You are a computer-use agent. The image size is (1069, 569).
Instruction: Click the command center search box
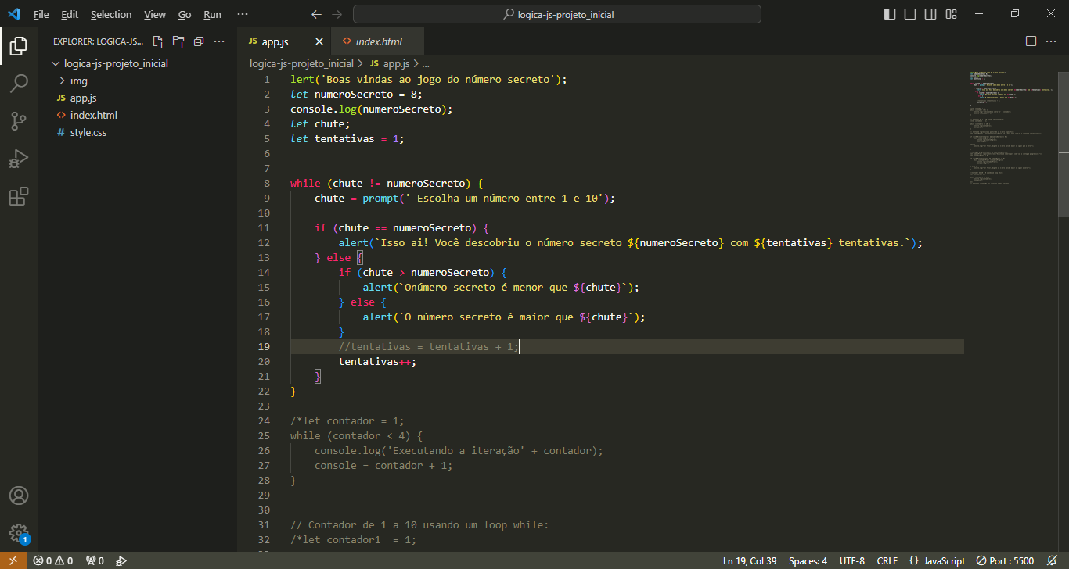556,14
